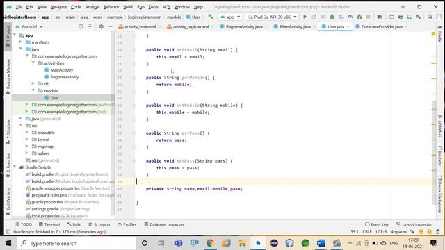Select gradle.properties file in tree
The width and height of the screenshot is (445, 250).
(x=47, y=202)
